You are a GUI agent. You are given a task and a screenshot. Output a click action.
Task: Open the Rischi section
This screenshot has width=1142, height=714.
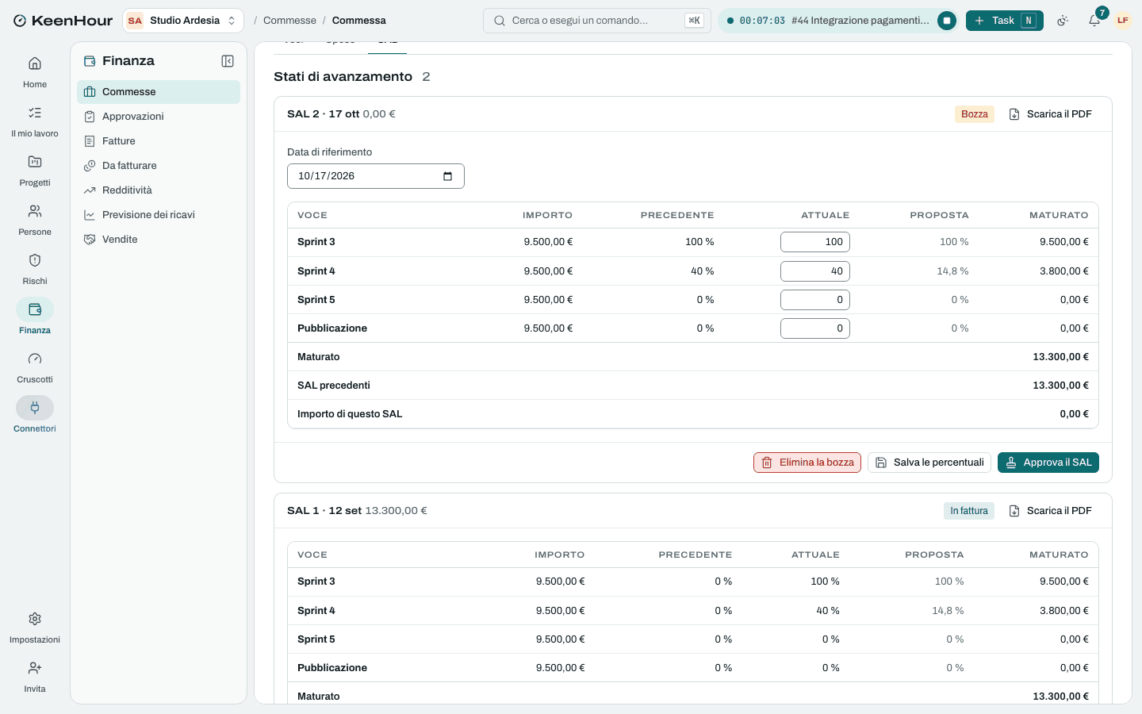(35, 269)
